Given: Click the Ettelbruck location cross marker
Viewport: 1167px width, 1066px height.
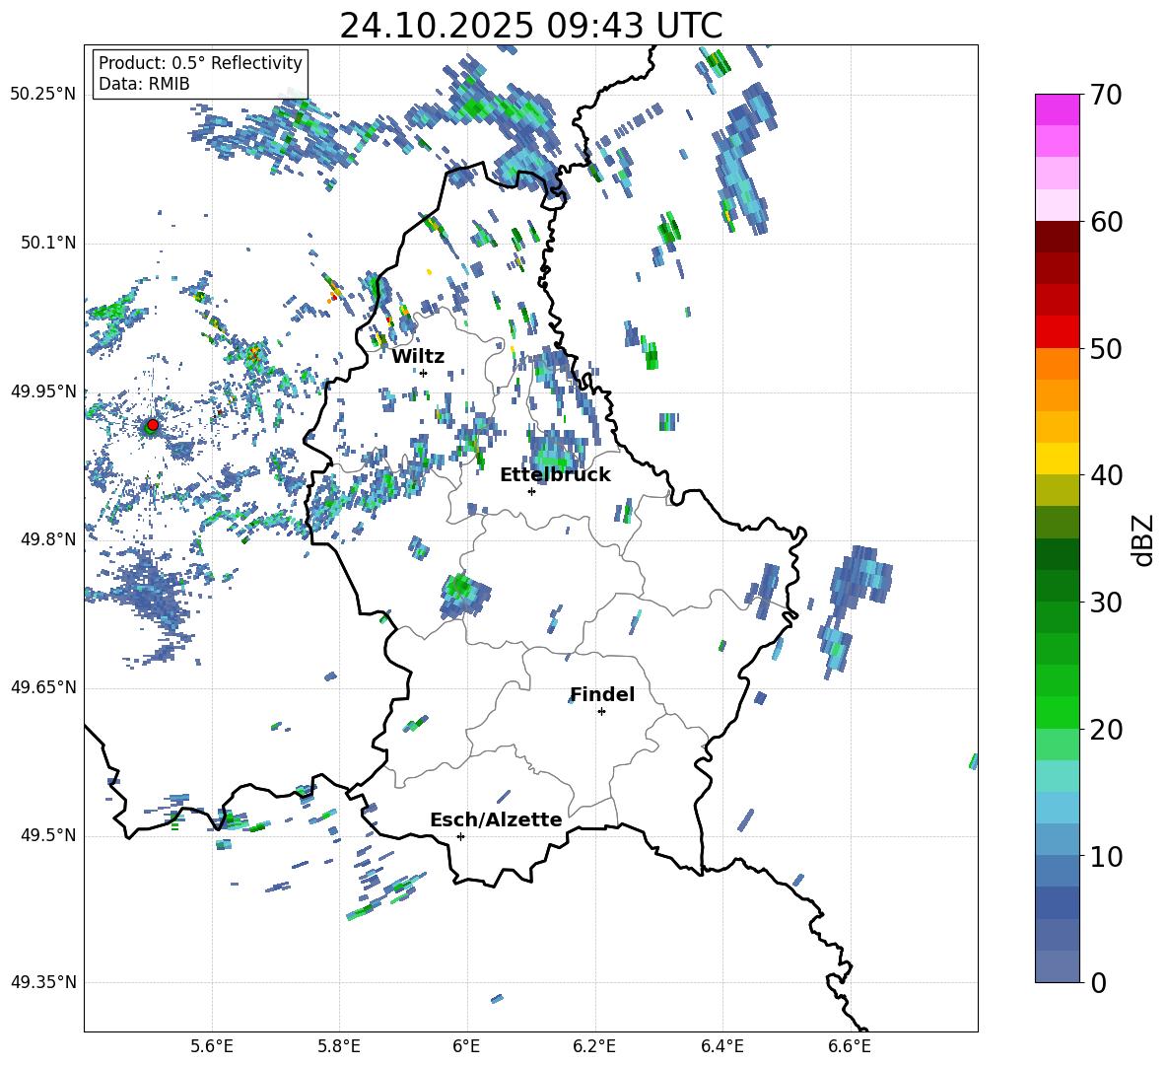Looking at the screenshot, I should (x=531, y=491).
